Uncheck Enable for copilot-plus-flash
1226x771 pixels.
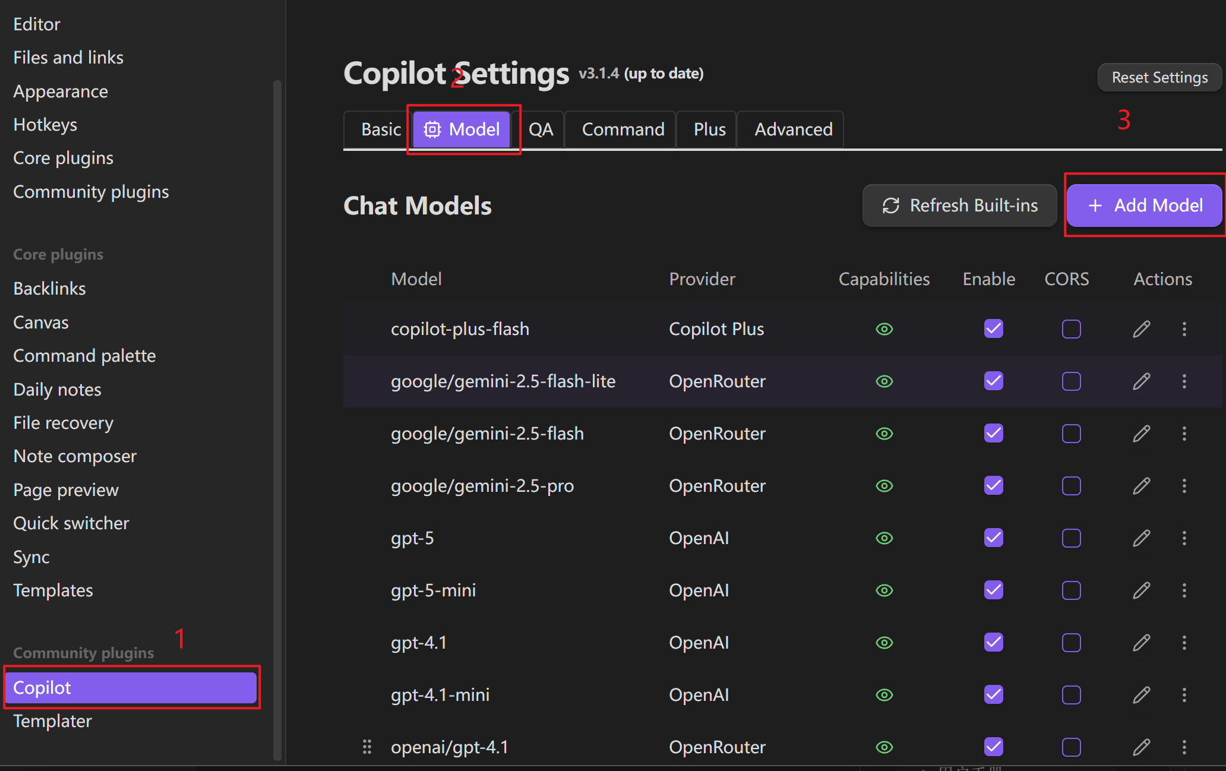click(993, 329)
